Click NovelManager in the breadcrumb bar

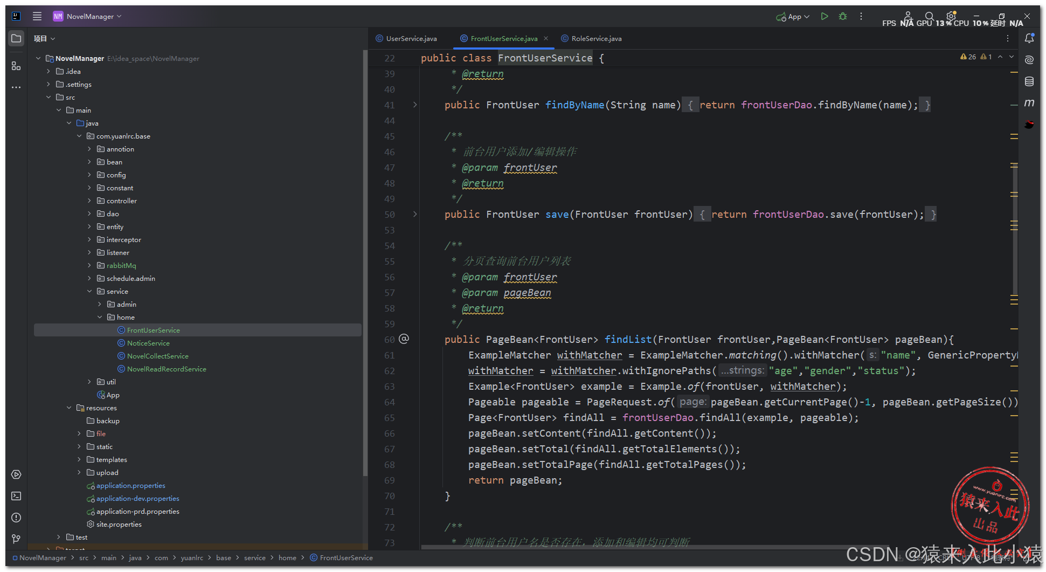[43, 557]
